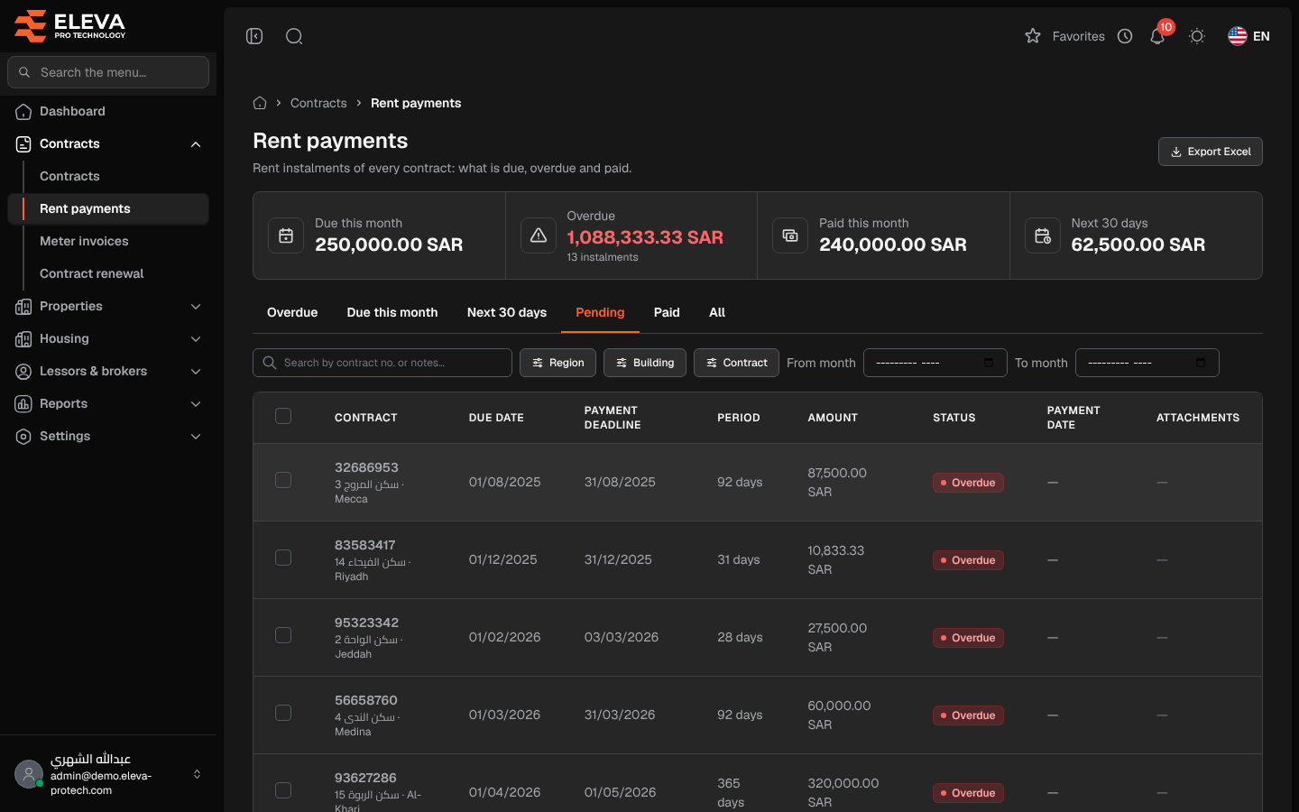This screenshot has width=1299, height=812.
Task: Click the Next 30 days calendar icon
Action: point(1043,235)
